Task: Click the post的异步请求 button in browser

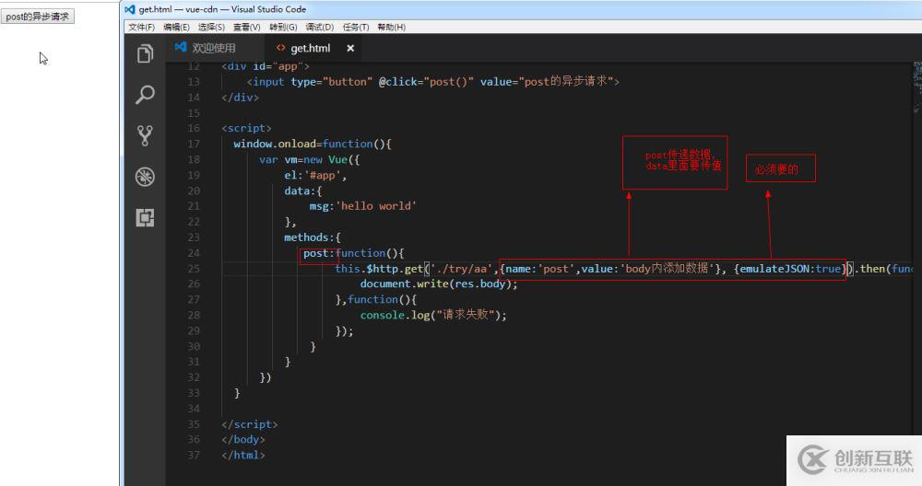Action: (x=38, y=17)
